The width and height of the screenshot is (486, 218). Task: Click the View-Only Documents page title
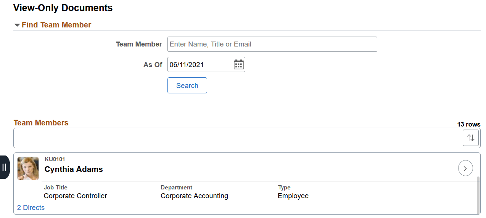pyautogui.click(x=63, y=8)
